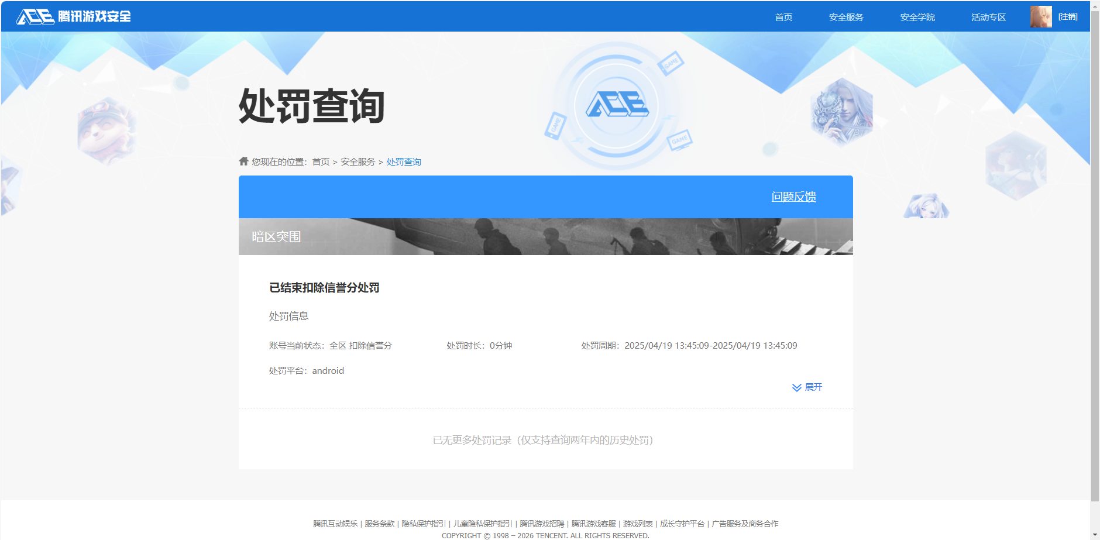Open the 安全服务 navigation menu
This screenshot has height=540, width=1100.
tap(845, 16)
